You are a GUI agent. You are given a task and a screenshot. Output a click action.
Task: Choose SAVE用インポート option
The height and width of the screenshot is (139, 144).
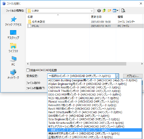pos(95,116)
